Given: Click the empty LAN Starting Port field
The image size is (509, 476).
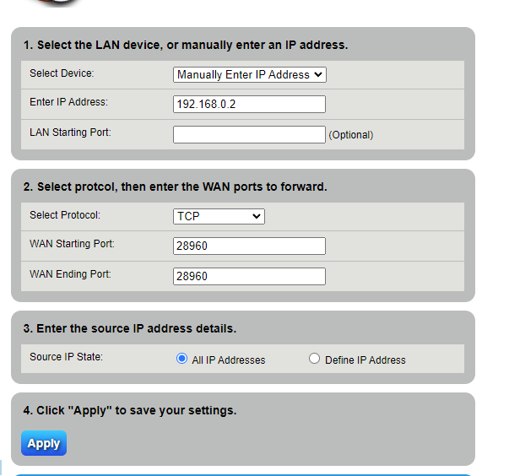Looking at the screenshot, I should [249, 134].
